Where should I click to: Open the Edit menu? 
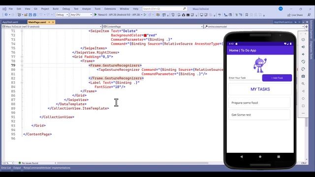(19, 9)
